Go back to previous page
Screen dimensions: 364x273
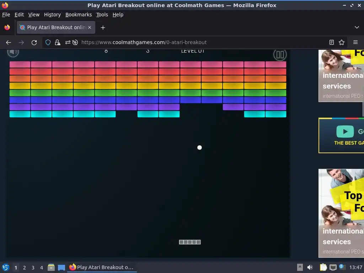(x=9, y=43)
